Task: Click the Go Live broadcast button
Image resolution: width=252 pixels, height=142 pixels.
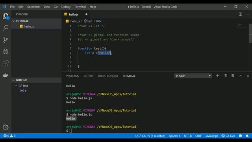Action: 228,136
